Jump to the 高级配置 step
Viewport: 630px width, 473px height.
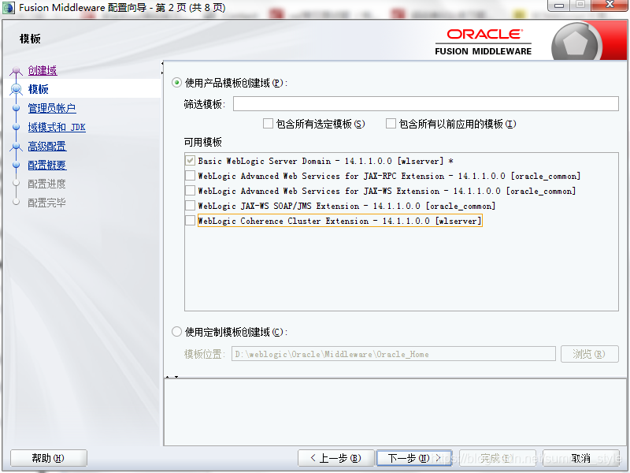(47, 146)
